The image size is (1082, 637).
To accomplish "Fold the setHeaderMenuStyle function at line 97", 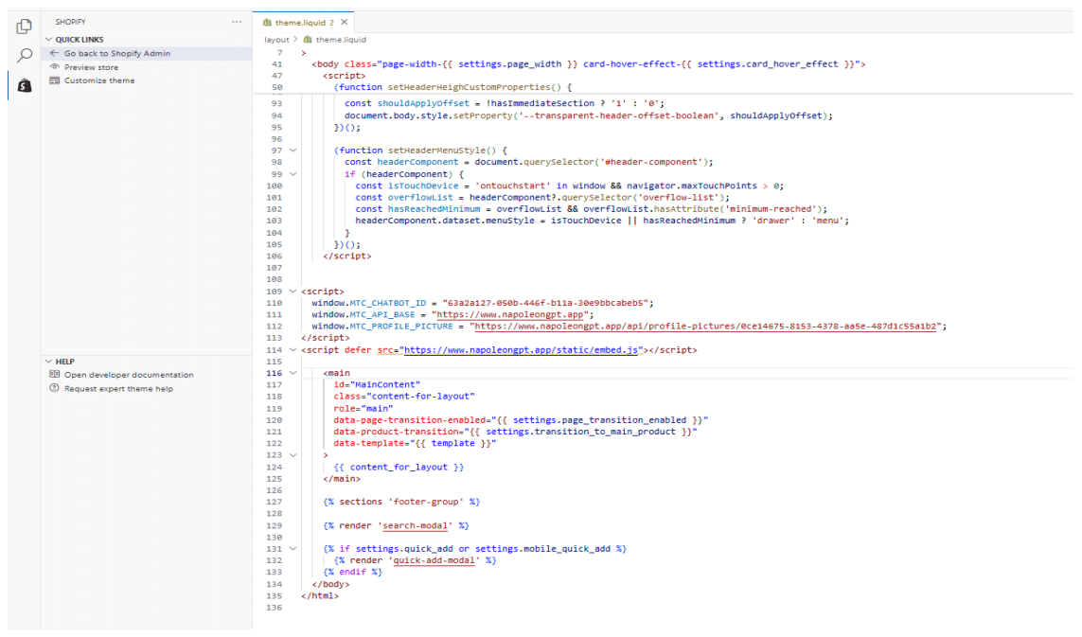I will pos(293,150).
